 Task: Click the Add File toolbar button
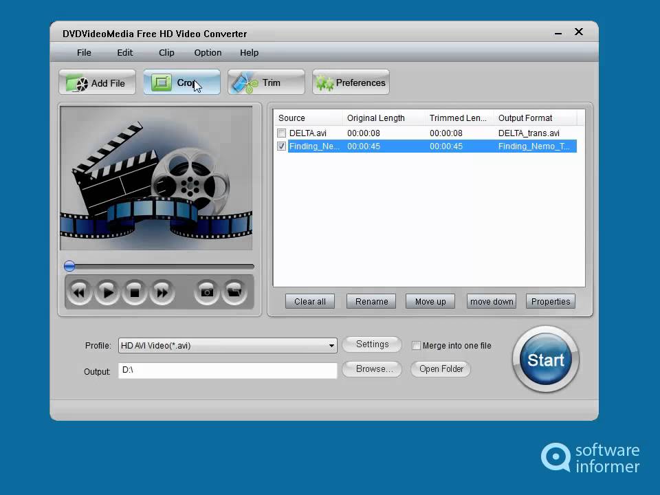pyautogui.click(x=97, y=82)
